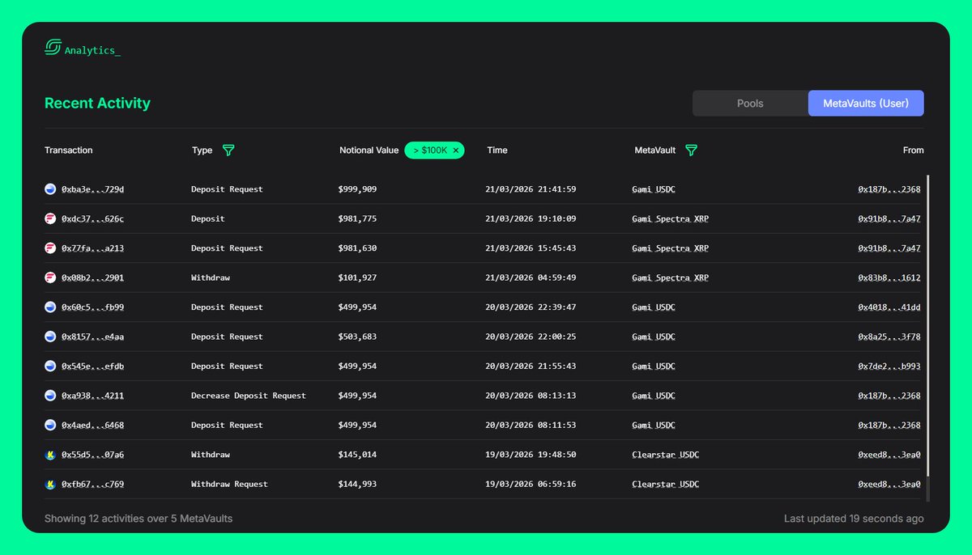The image size is (972, 555).
Task: Click the $101,927 notional value
Action: (x=357, y=277)
